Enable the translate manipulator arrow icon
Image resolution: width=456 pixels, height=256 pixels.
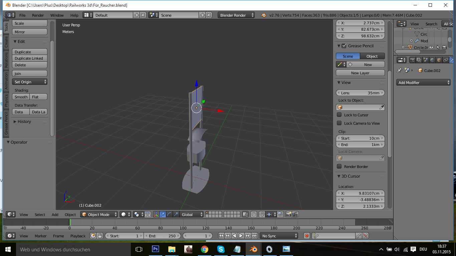163,215
